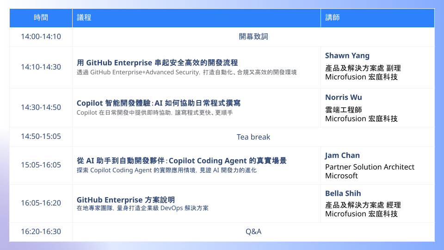Click the 議程 column header
This screenshot has height=250, width=444.
[x=197, y=18]
